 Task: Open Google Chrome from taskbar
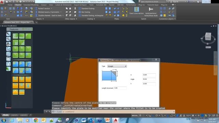[36, 120]
